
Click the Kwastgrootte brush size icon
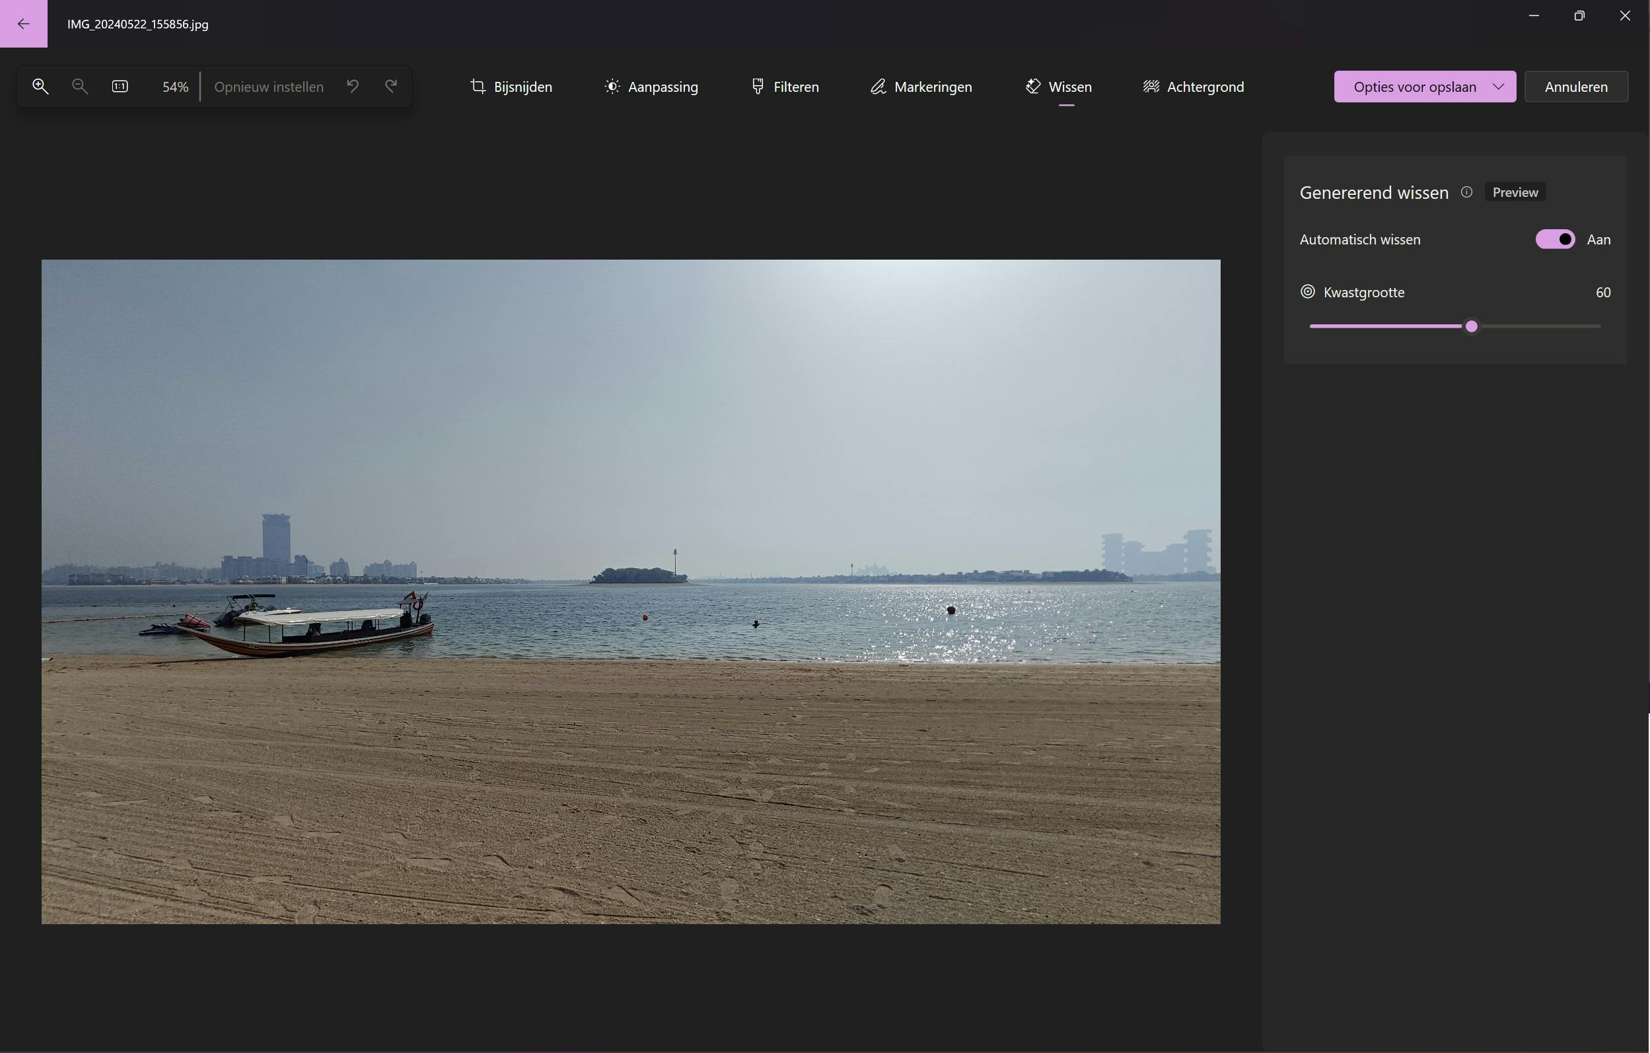click(x=1307, y=292)
